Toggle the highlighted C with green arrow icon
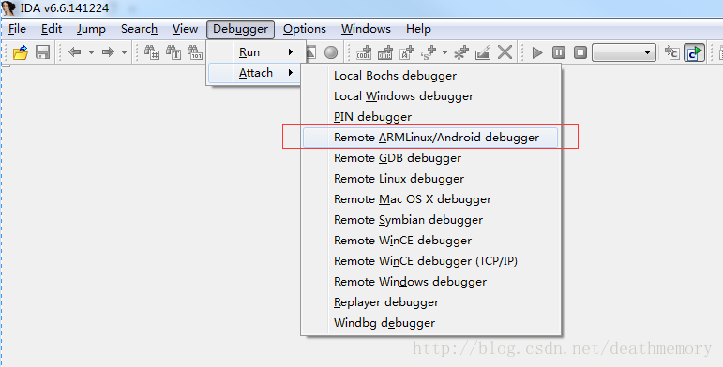Viewport: 723px width, 367px height. (694, 52)
